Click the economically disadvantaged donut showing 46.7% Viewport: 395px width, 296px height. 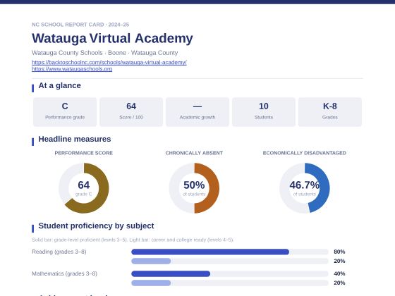(x=305, y=188)
